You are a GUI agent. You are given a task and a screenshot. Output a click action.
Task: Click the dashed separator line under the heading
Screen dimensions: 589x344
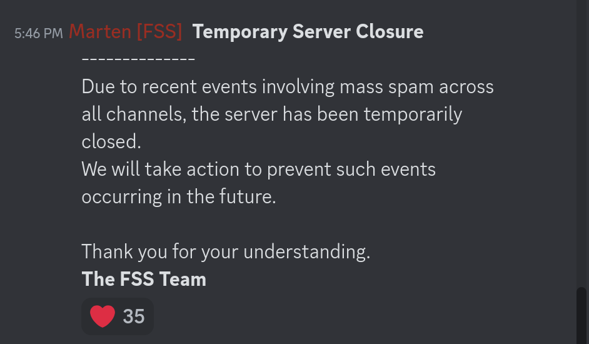pos(138,59)
